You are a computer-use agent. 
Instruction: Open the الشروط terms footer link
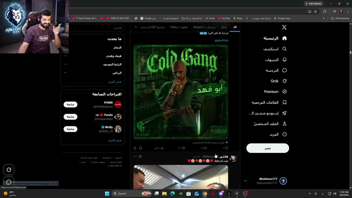[119, 158]
